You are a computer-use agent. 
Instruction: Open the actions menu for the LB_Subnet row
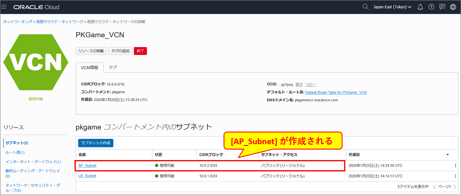point(455,176)
